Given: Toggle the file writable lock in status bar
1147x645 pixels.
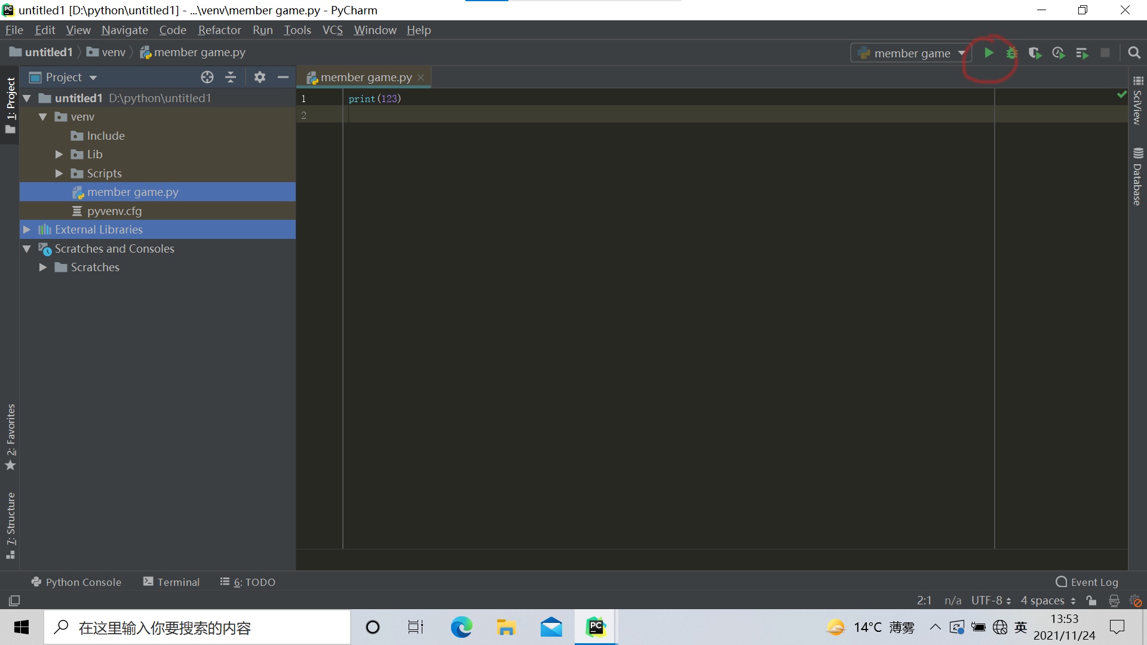Looking at the screenshot, I should [1091, 600].
